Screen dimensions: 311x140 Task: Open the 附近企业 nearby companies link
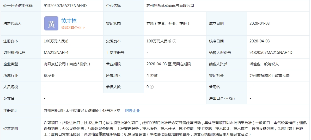(132, 111)
